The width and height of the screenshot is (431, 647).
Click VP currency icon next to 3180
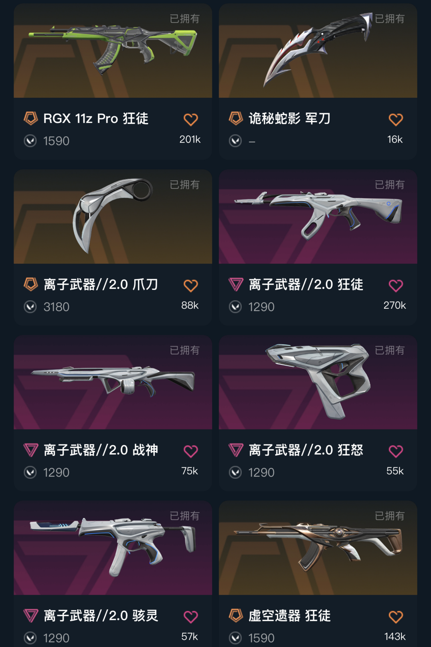[30, 307]
